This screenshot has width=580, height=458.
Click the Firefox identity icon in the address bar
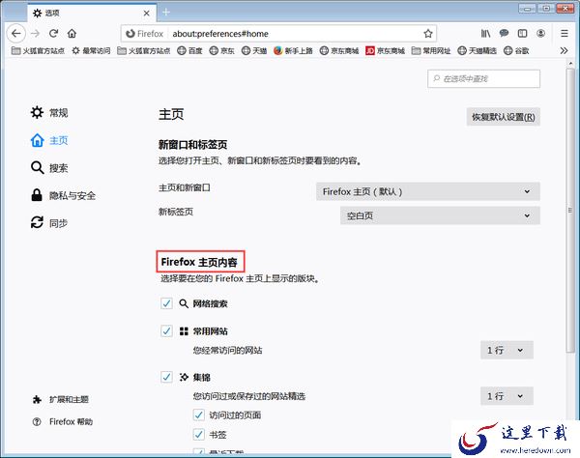click(x=145, y=34)
